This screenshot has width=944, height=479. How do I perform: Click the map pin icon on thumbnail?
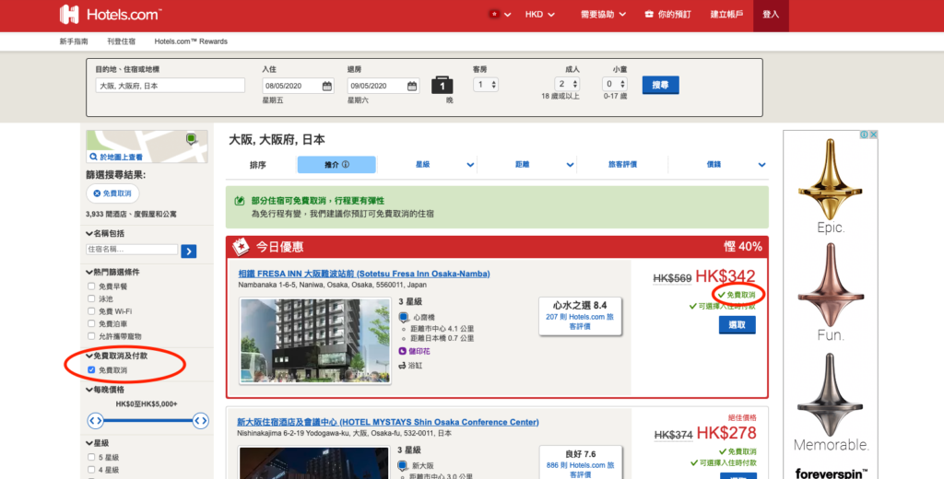191,139
